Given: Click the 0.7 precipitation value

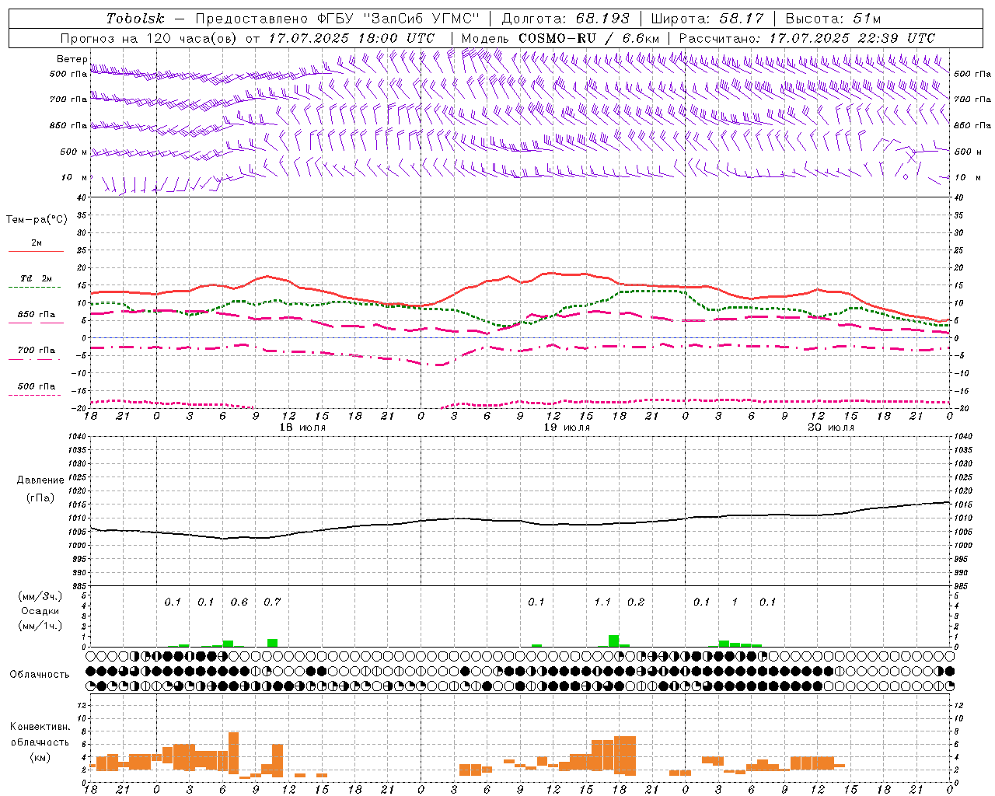Looking at the screenshot, I should tap(272, 602).
